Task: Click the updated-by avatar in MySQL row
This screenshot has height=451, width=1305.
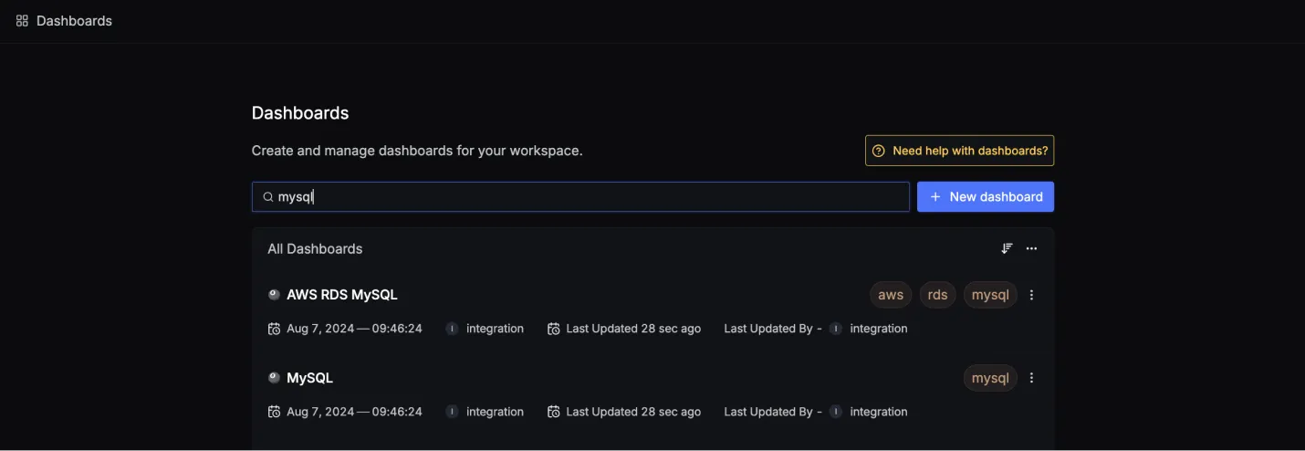Action: point(836,412)
